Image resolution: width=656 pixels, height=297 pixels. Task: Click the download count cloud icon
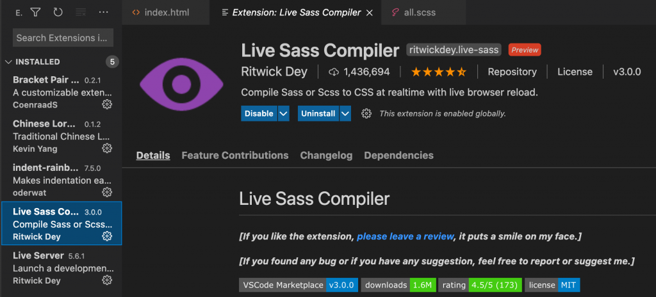tap(333, 72)
